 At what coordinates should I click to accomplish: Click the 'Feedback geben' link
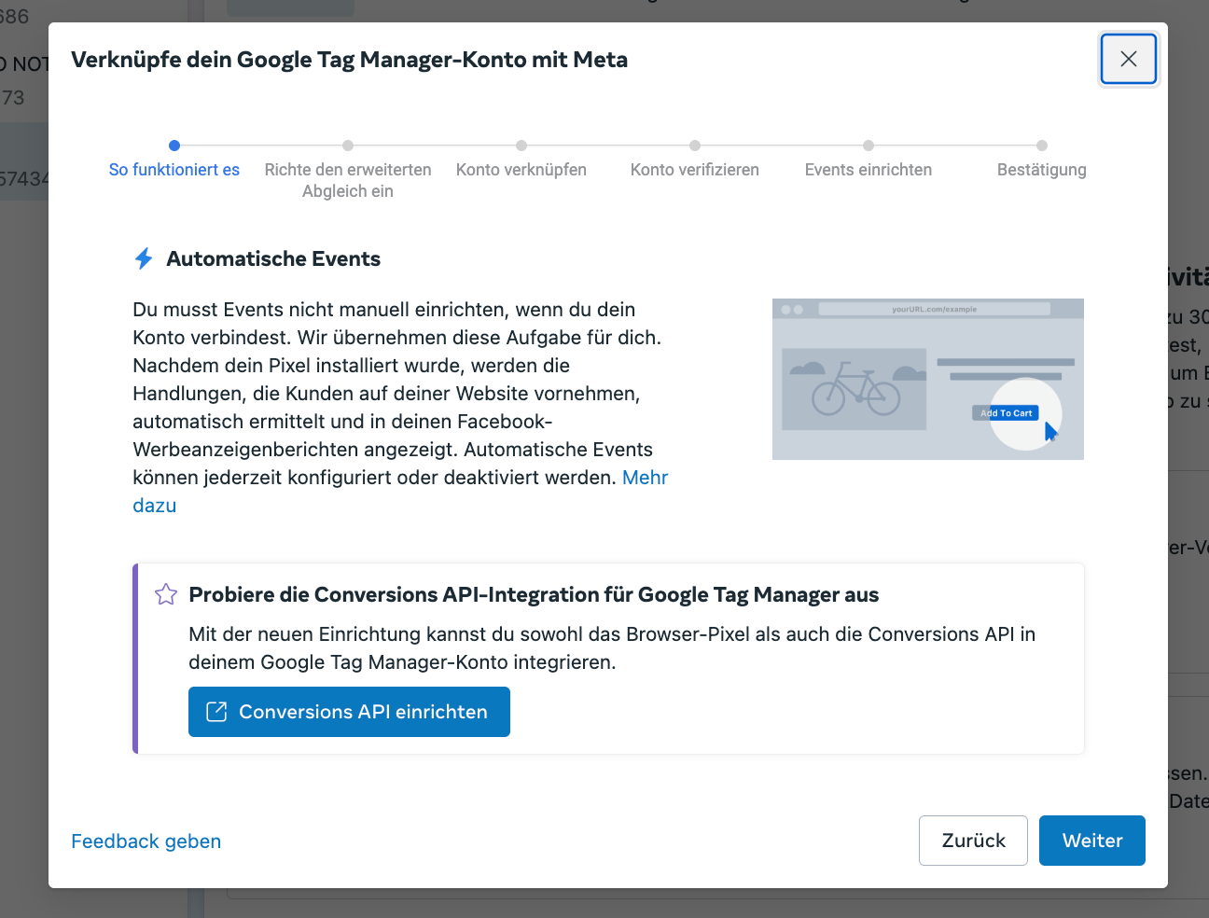[146, 841]
